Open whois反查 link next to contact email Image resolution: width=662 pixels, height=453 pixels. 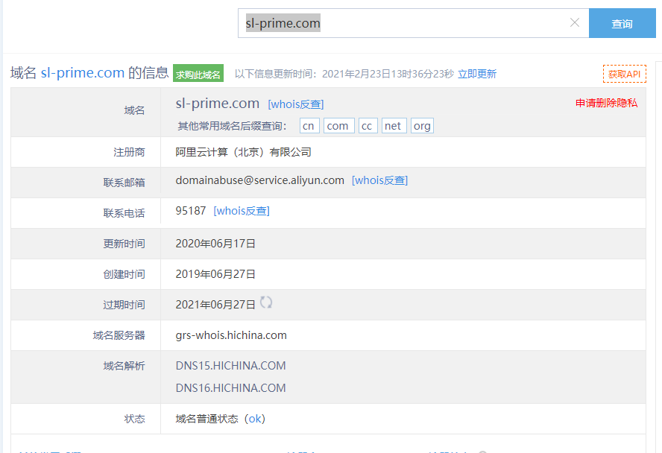tap(379, 180)
